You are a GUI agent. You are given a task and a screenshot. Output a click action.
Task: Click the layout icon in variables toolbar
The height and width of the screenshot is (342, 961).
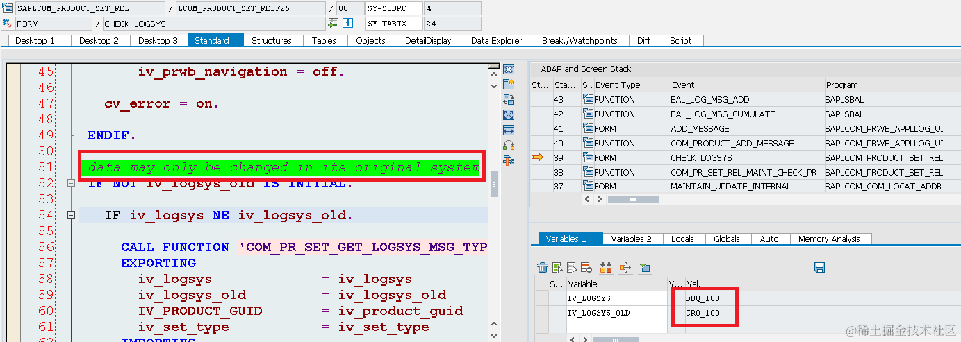point(645,267)
